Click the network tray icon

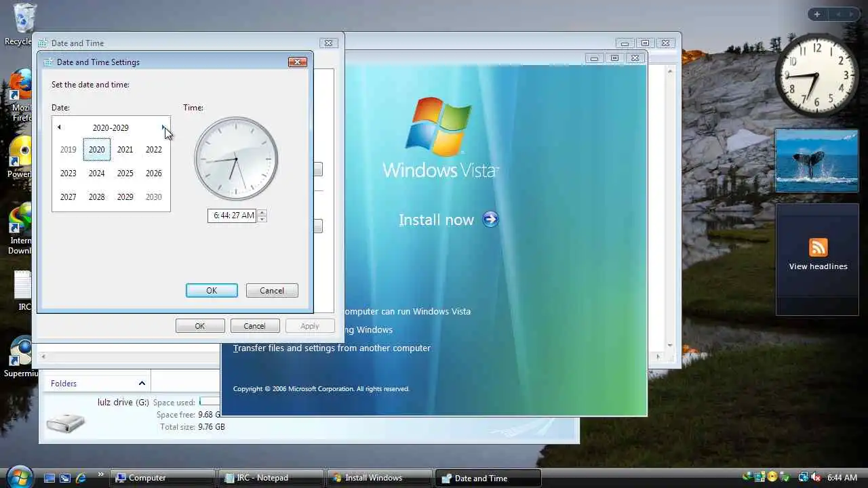803,478
